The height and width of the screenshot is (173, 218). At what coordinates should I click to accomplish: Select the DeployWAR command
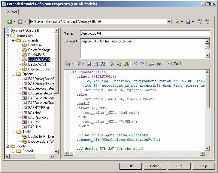click(37, 64)
